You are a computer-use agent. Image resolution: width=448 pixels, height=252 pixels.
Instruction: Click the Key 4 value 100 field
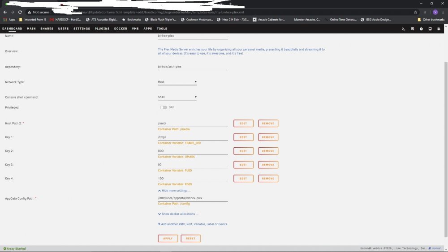pos(193,179)
